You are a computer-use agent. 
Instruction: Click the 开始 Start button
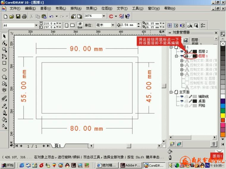coord(7,165)
